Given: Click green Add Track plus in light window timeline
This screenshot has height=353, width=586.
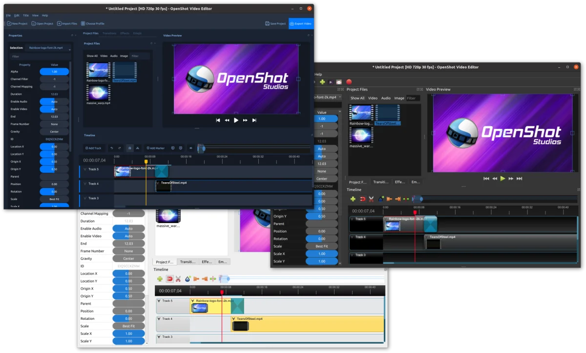Looking at the screenshot, I should click(x=160, y=279).
